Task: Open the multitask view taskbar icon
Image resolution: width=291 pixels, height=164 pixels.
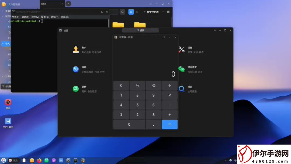Action: point(24,160)
